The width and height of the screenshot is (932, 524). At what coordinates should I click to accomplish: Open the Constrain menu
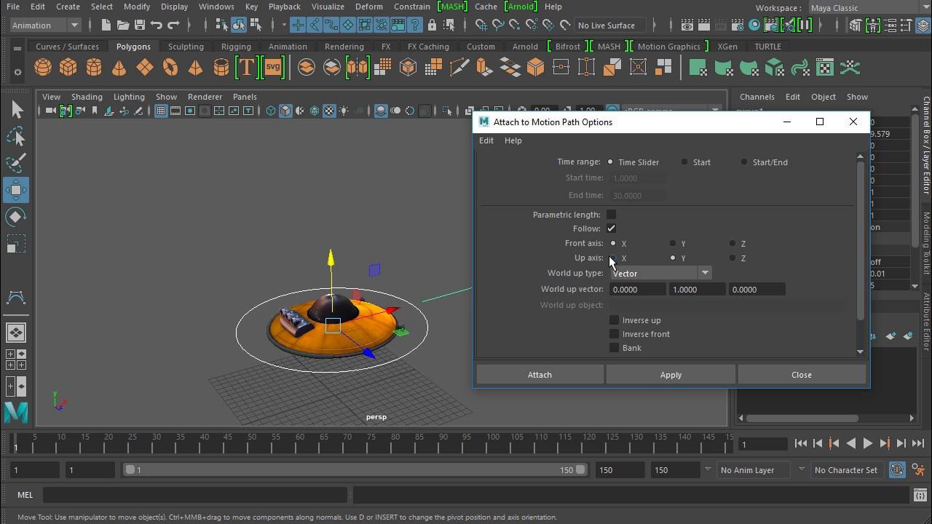tap(411, 7)
